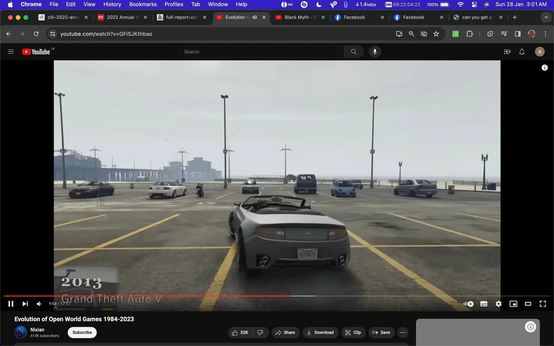Open the History menu
Image resolution: width=554 pixels, height=346 pixels.
tap(112, 4)
